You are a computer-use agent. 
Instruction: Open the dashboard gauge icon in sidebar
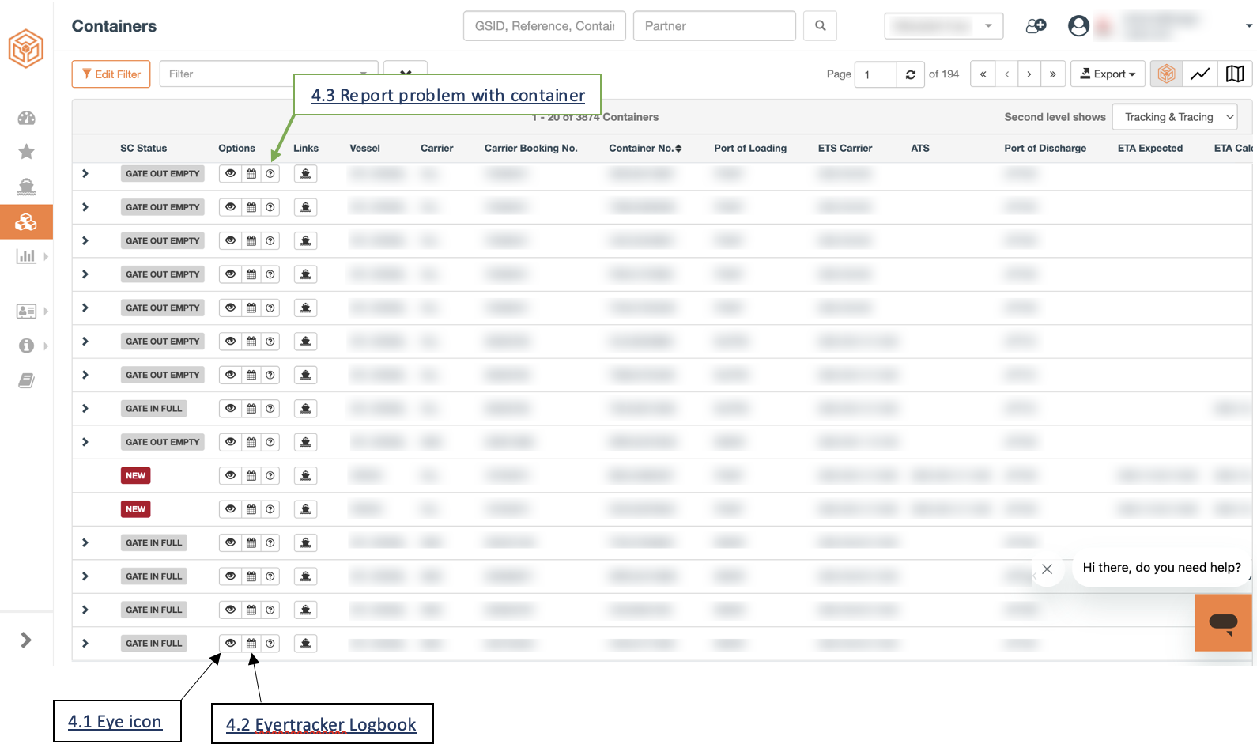pos(26,119)
